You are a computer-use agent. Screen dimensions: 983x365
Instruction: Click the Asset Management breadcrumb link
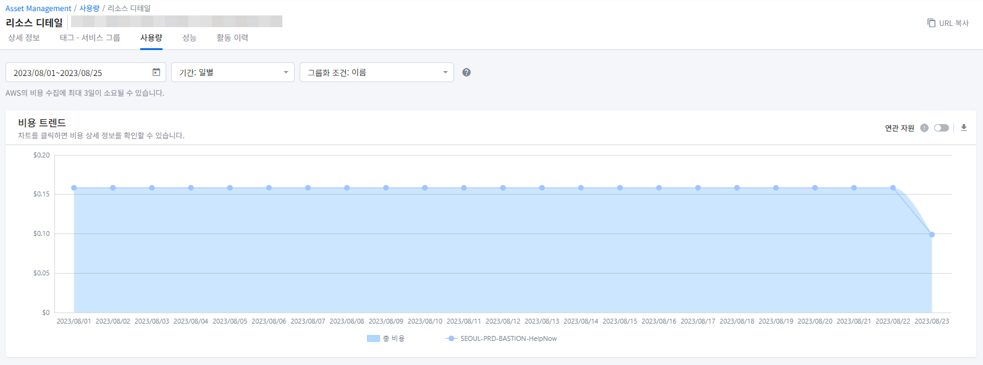38,9
